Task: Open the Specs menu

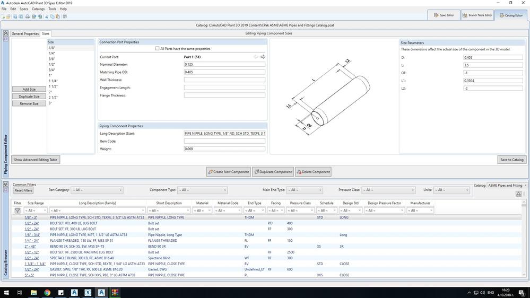Action: pyautogui.click(x=24, y=9)
